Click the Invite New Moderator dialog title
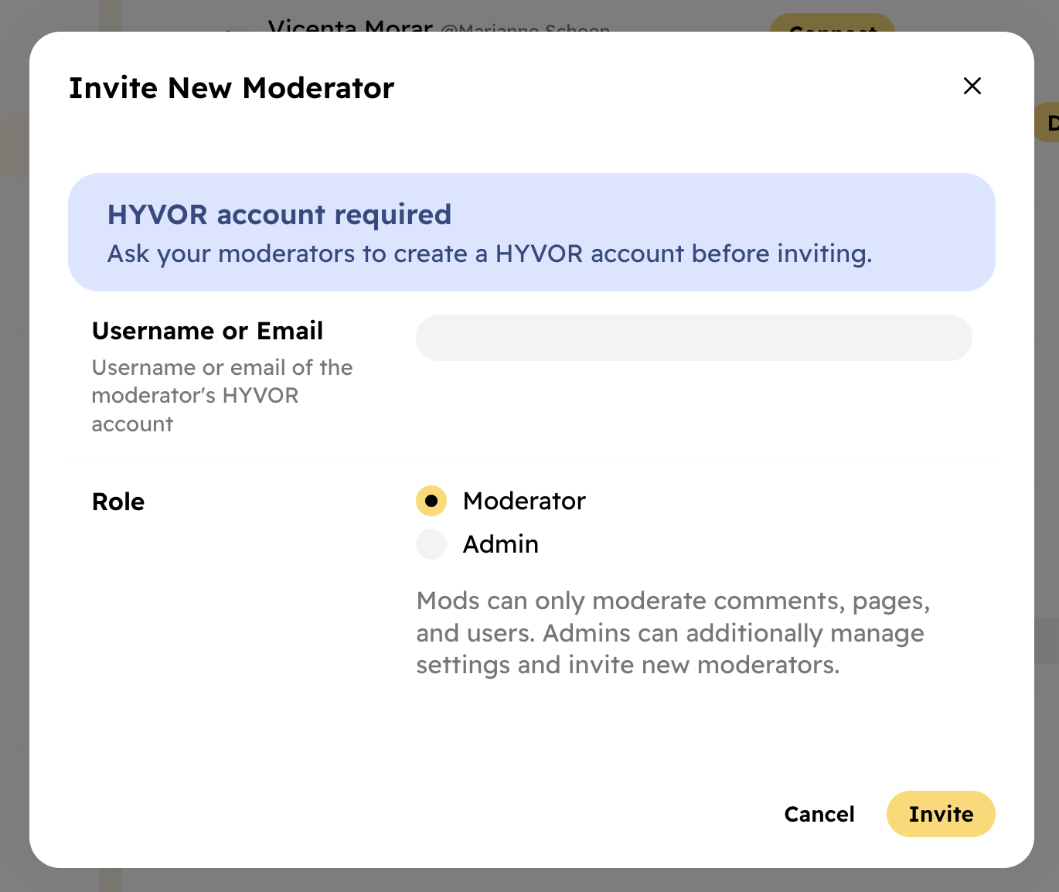The image size is (1059, 892). [x=231, y=87]
